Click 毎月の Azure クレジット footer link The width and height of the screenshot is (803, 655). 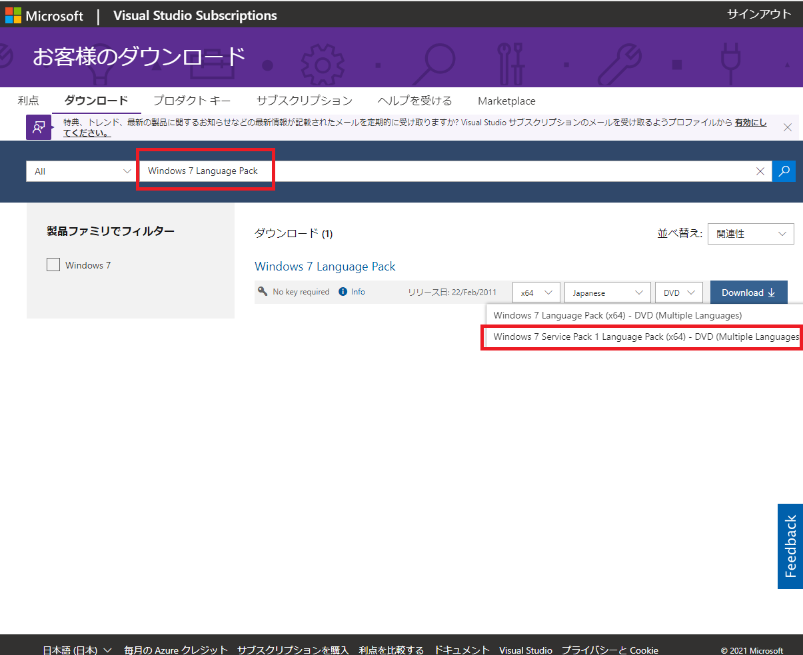[176, 650]
